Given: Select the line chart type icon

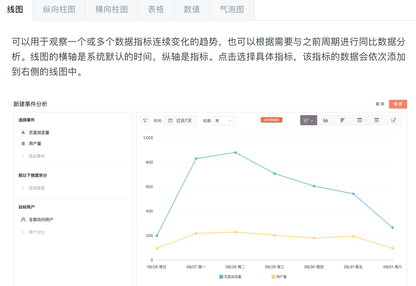Looking at the screenshot, I should (309, 120).
